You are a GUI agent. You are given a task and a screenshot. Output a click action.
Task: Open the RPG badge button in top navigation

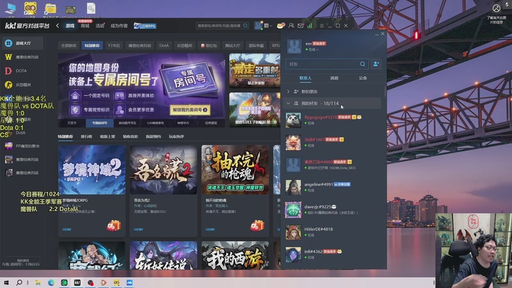tap(145, 26)
